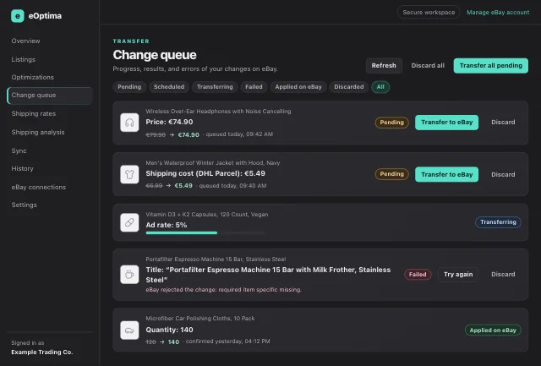Filter the queue by Scheduled

point(169,87)
